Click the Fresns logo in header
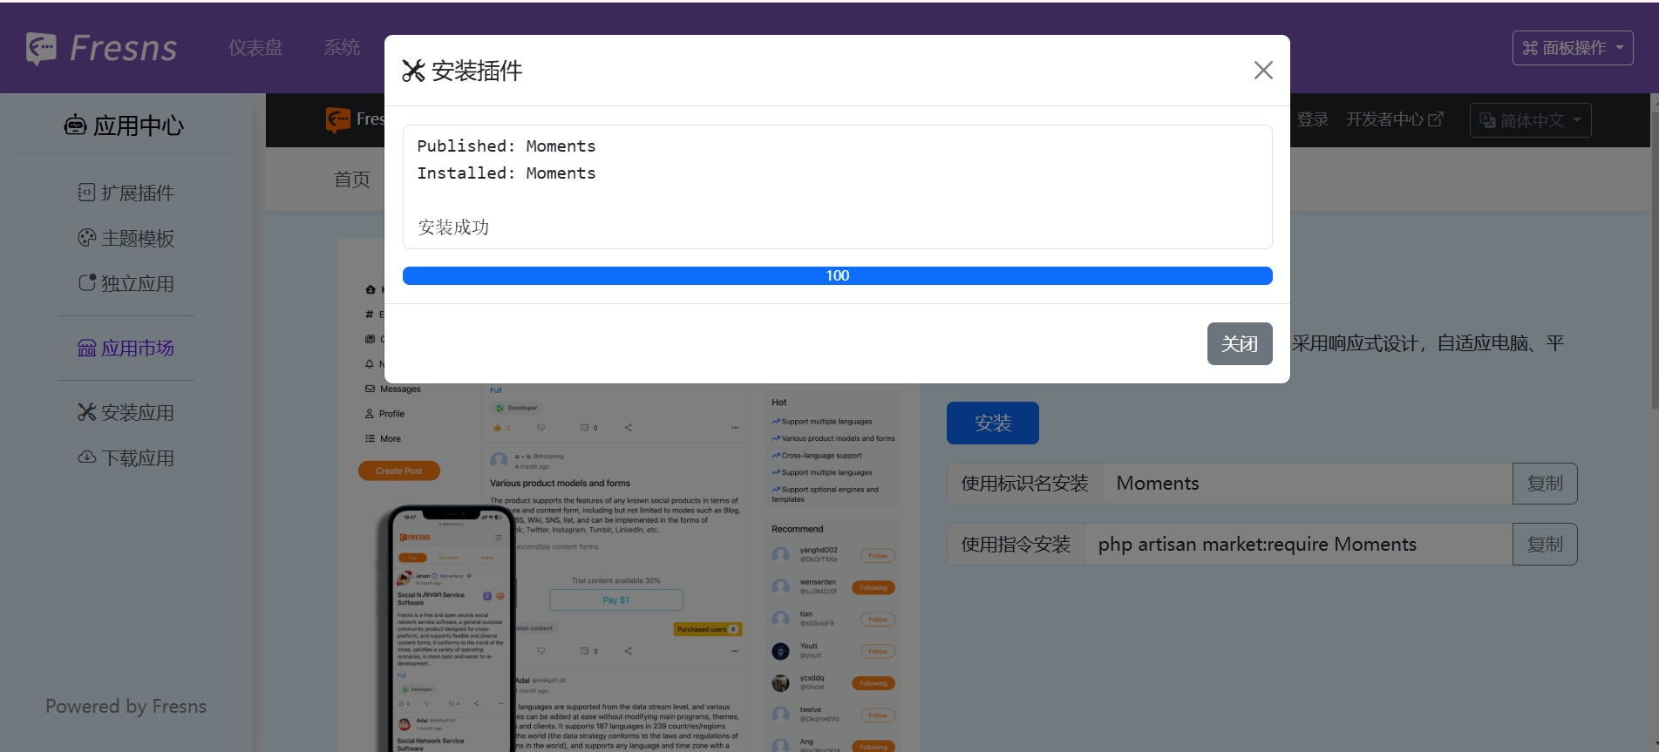The height and width of the screenshot is (752, 1659). pyautogui.click(x=101, y=48)
